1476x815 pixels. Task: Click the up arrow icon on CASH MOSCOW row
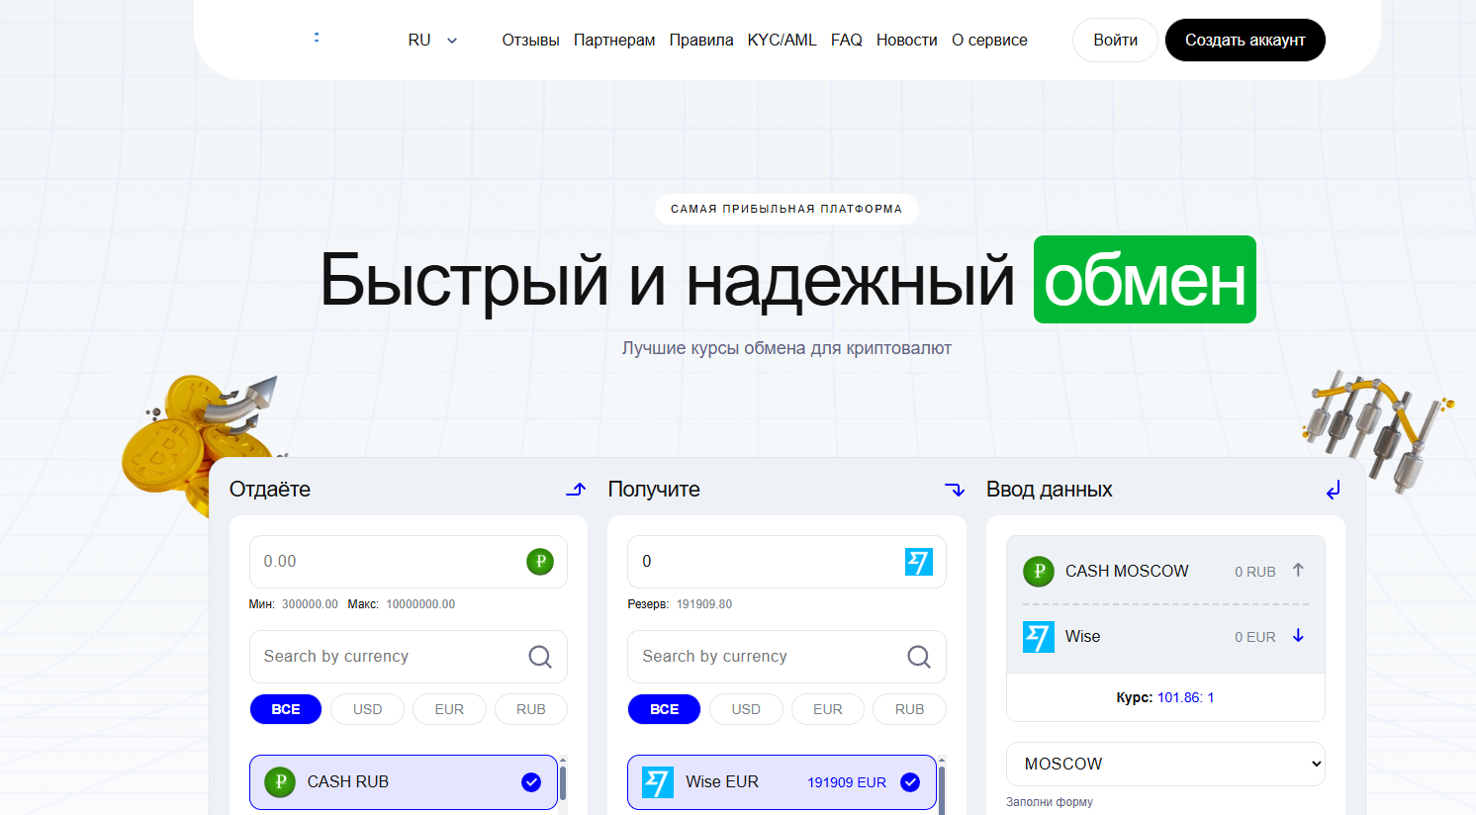coord(1298,570)
